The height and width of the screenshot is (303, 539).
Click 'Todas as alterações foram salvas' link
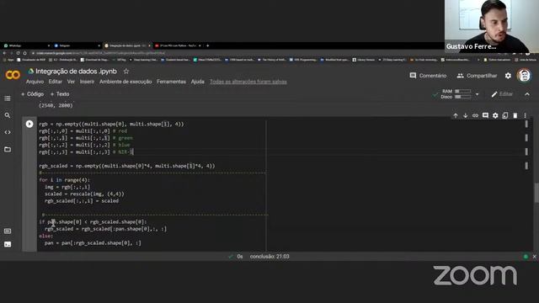[x=248, y=82]
